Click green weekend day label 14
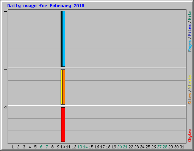This screenshot has height=151, width=194. pyautogui.click(x=85, y=147)
